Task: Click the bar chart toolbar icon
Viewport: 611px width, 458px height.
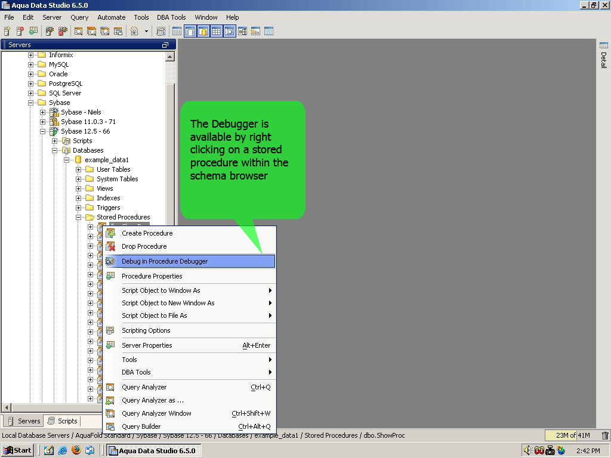Action: pos(255,31)
